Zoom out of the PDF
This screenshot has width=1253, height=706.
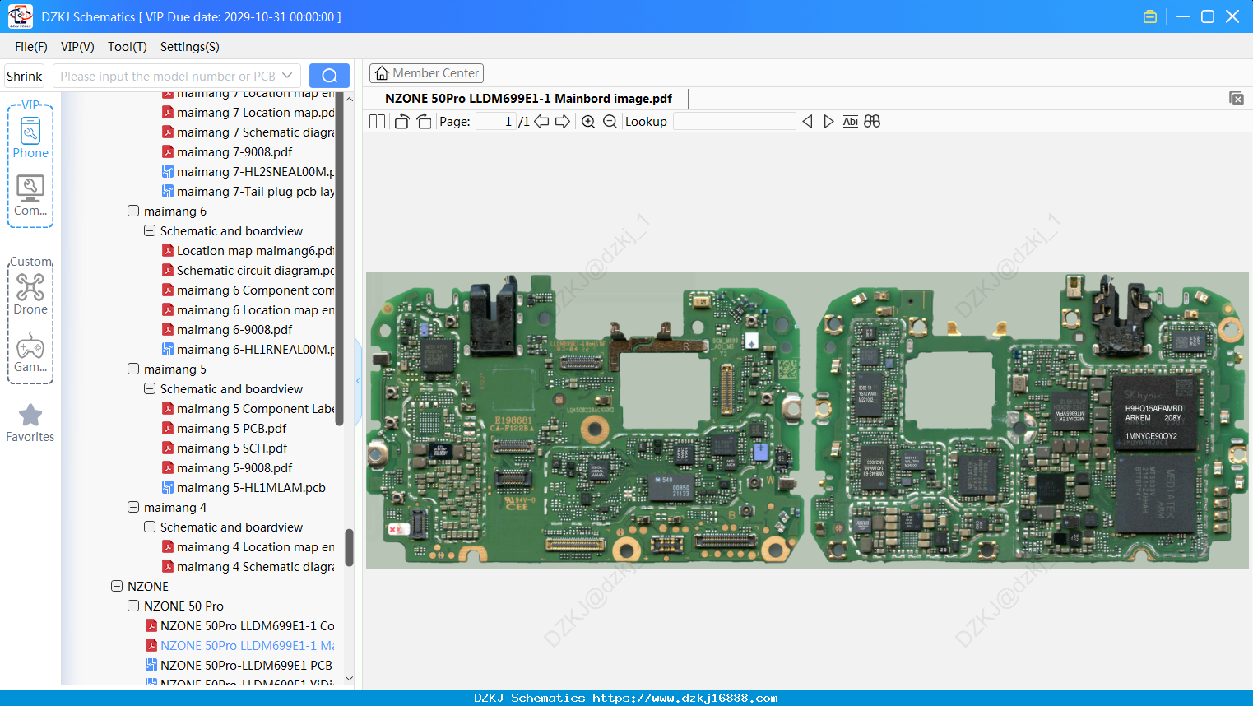click(x=610, y=121)
